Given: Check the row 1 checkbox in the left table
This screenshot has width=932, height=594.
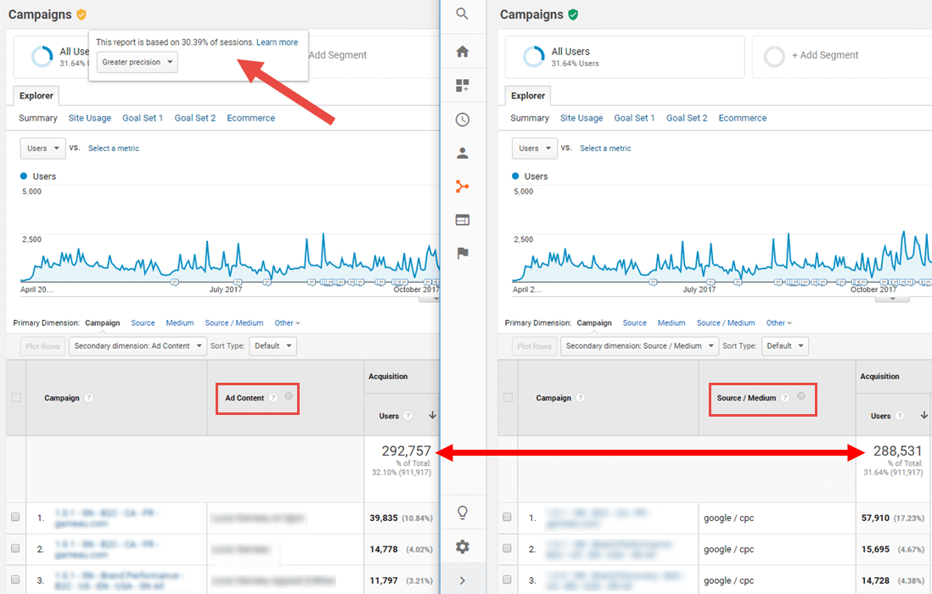Looking at the screenshot, I should tap(15, 517).
